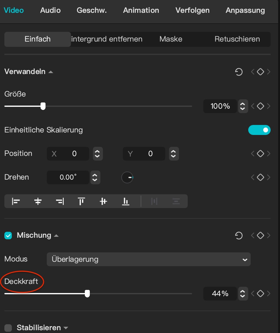Open the Animation tab
The height and width of the screenshot is (333, 280).
click(141, 10)
